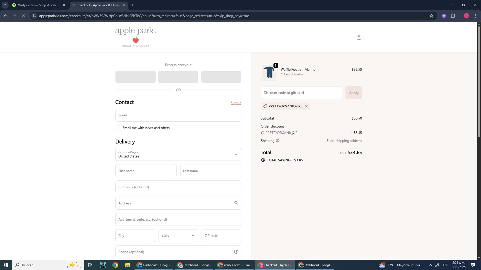The image size is (481, 270).
Task: Click the browser address bar URL
Action: pos(144,16)
